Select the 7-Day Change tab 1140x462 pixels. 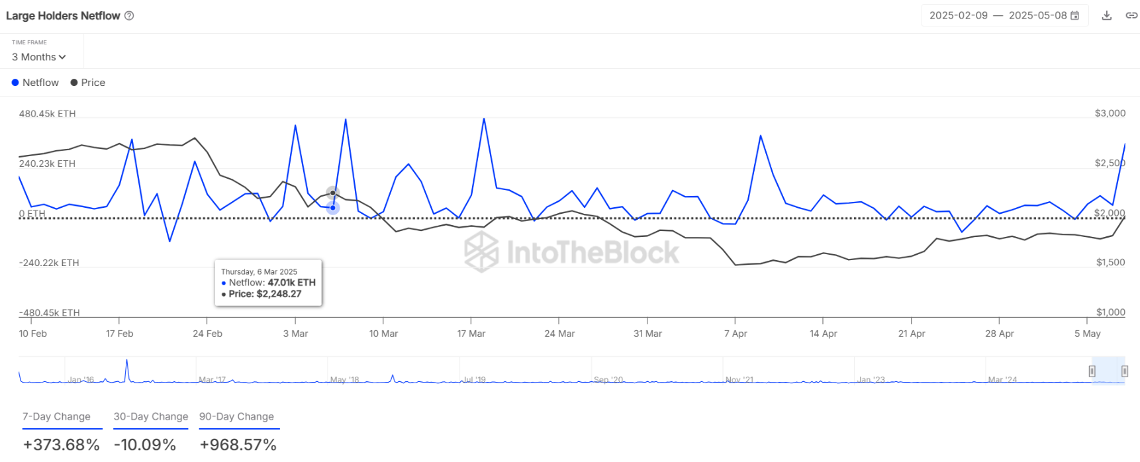pos(56,417)
